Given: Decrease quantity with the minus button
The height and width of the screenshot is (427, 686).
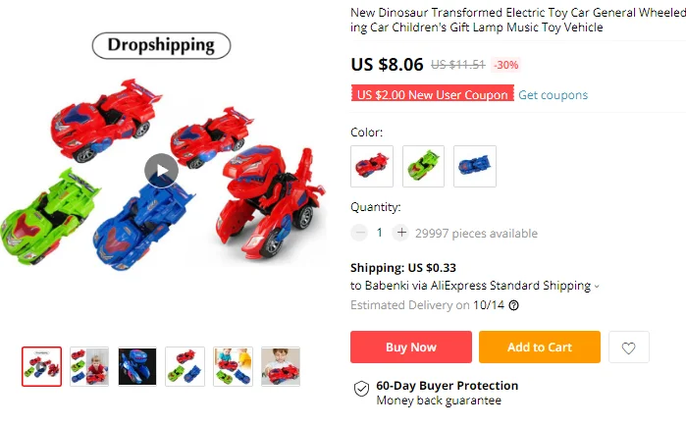Looking at the screenshot, I should coord(359,233).
